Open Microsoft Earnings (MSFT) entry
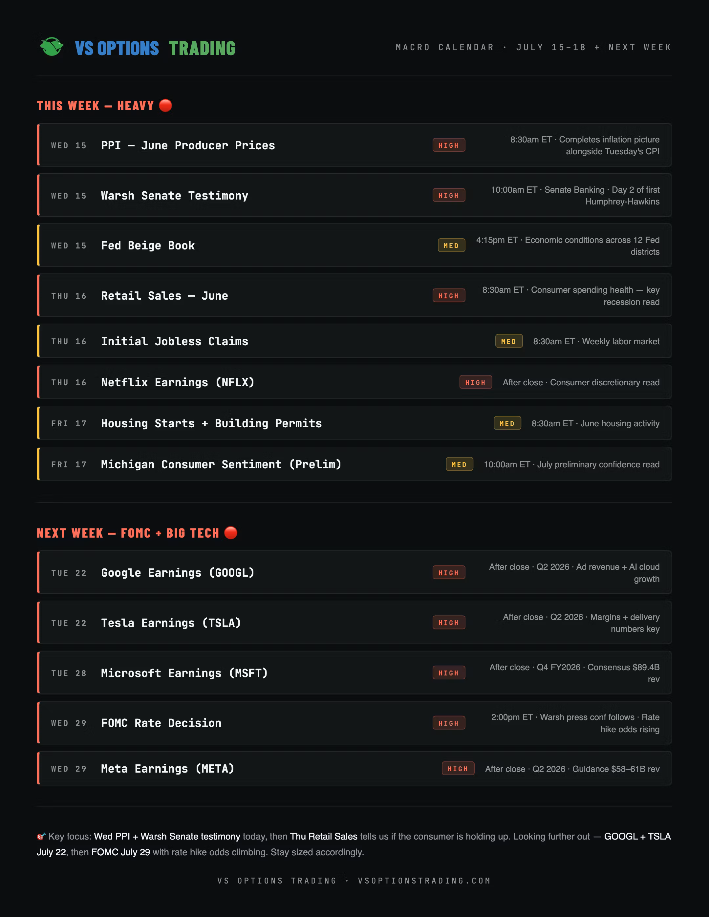The image size is (709, 917). (354, 673)
